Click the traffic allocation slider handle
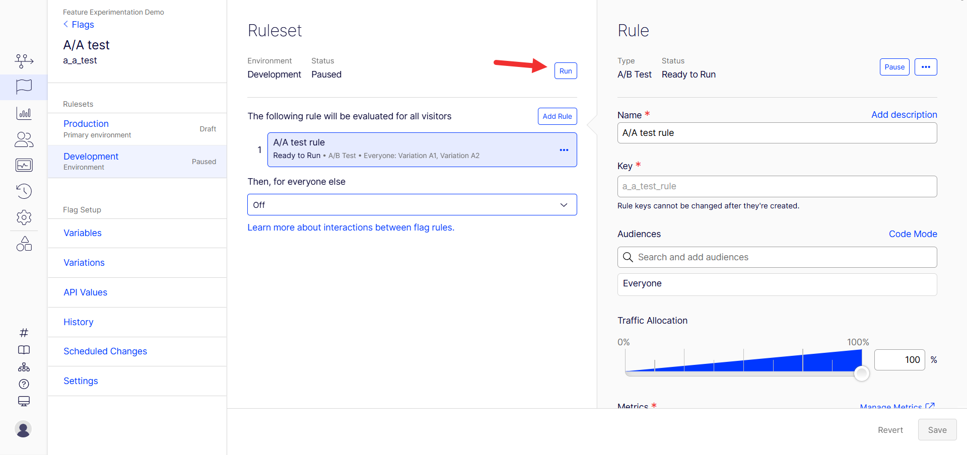This screenshot has height=455, width=967. coord(862,373)
